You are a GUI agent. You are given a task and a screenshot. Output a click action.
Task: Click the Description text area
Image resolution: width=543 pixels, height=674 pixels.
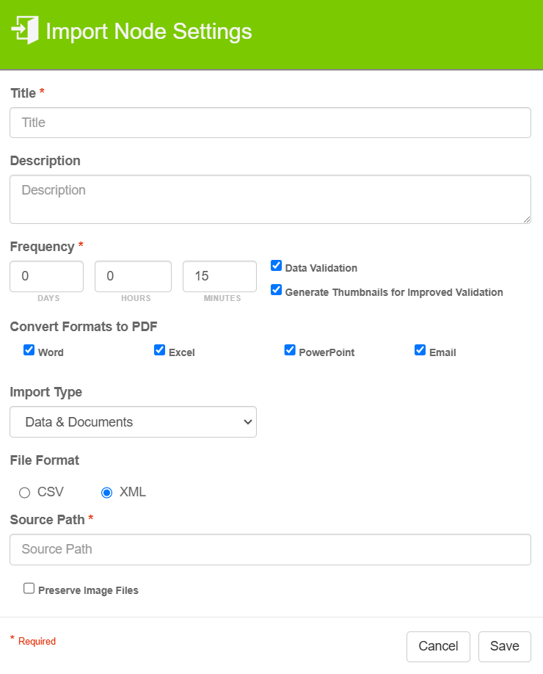(x=270, y=198)
